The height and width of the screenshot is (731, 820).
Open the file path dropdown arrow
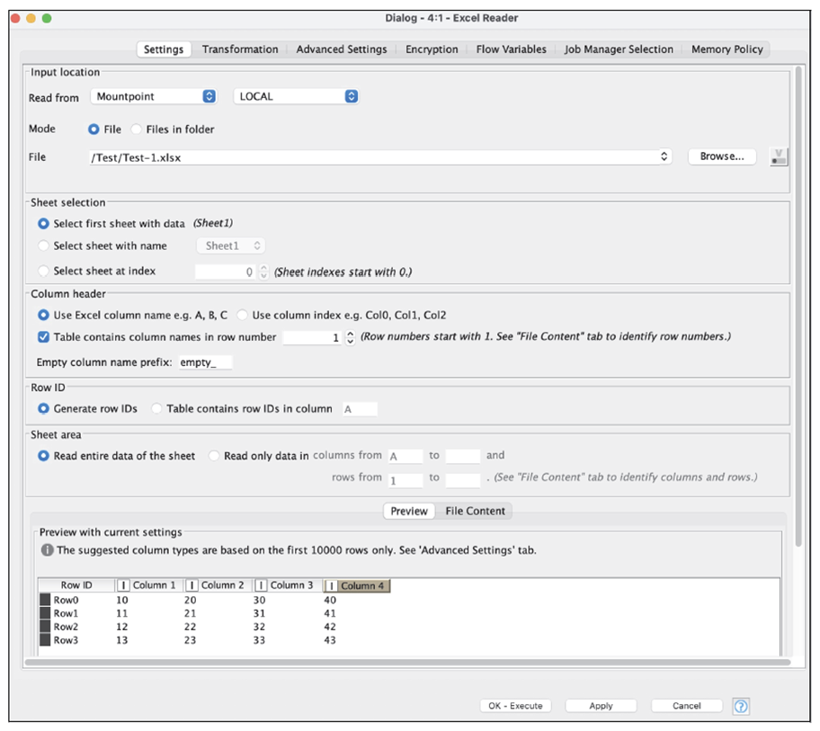(x=664, y=156)
